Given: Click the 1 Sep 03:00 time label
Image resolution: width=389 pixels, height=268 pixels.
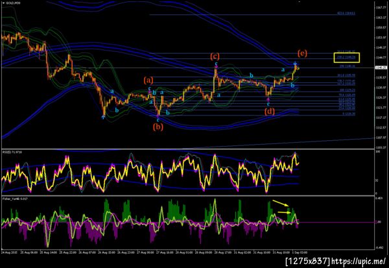Looking at the screenshot, I should [300, 252].
